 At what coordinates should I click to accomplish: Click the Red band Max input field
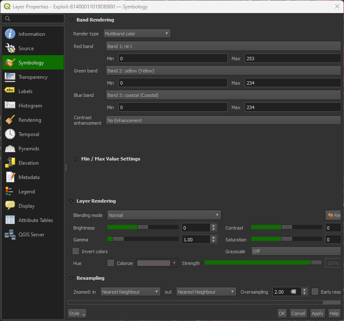[x=292, y=59]
